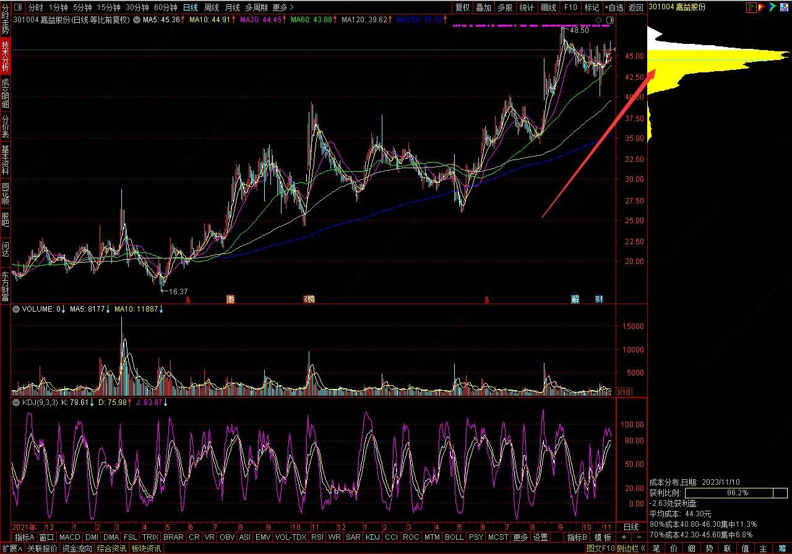
Task: Click the 画线 drawing tools button
Action: [548, 7]
